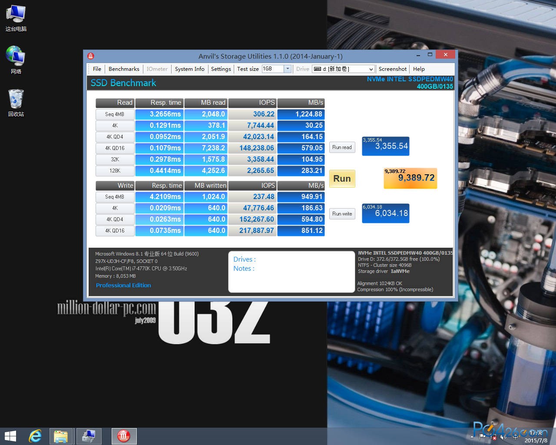Viewport: 556px width, 445px height.
Task: Click the Run read button
Action: 342,147
